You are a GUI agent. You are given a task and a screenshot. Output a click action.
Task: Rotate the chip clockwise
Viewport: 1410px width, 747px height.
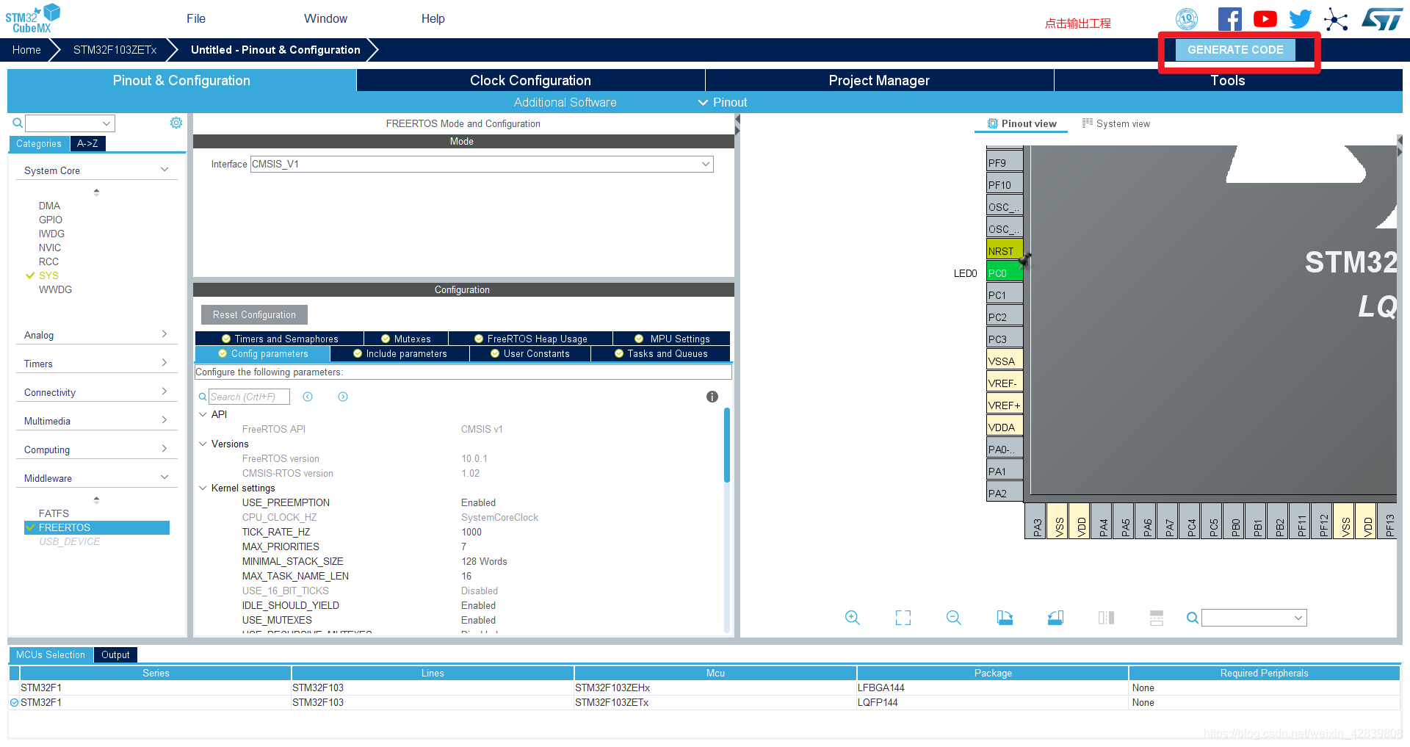click(1005, 618)
